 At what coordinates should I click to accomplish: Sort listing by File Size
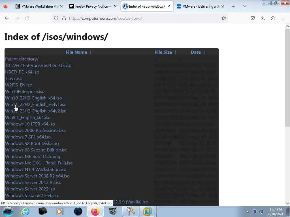pyautogui.click(x=163, y=52)
